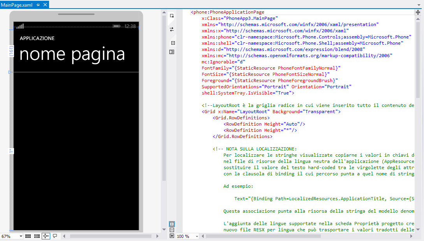Click opening Grid.RowDefinitions tag
The width and height of the screenshot is (424, 241).
point(241,118)
